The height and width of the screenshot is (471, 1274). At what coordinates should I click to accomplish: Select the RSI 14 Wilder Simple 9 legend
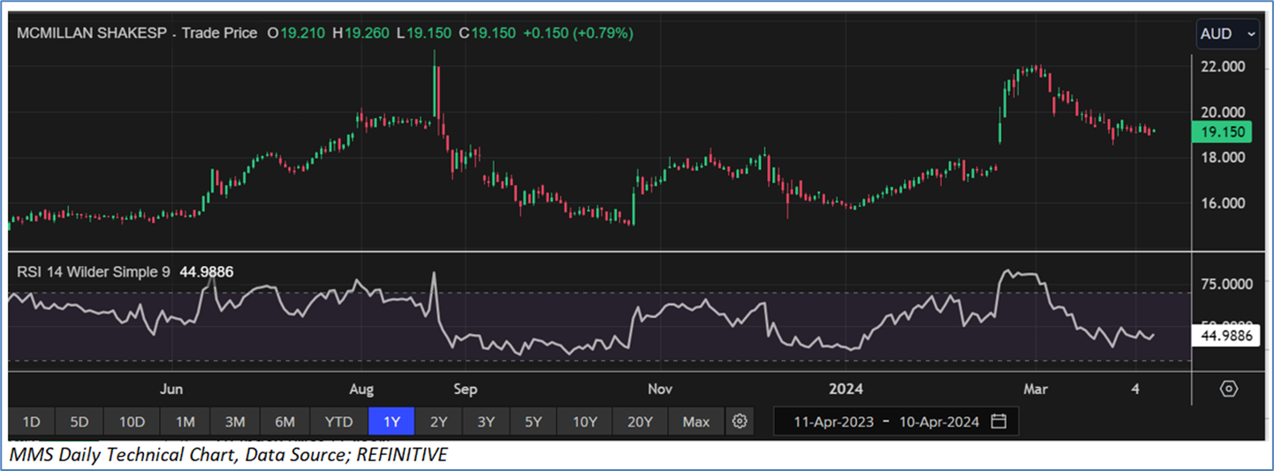[x=93, y=272]
